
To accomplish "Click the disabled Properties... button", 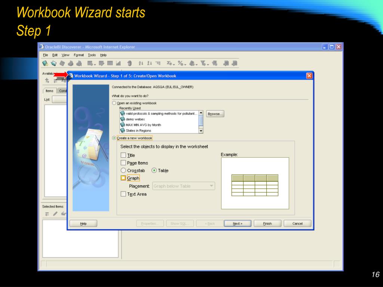I will tap(150, 223).
